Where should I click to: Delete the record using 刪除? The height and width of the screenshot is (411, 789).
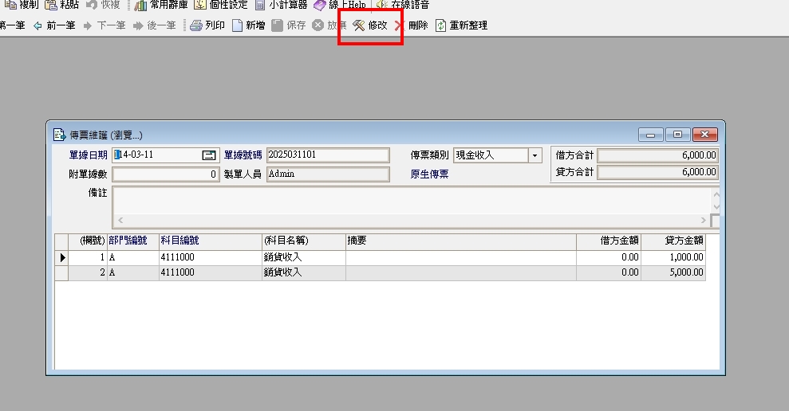pos(412,25)
